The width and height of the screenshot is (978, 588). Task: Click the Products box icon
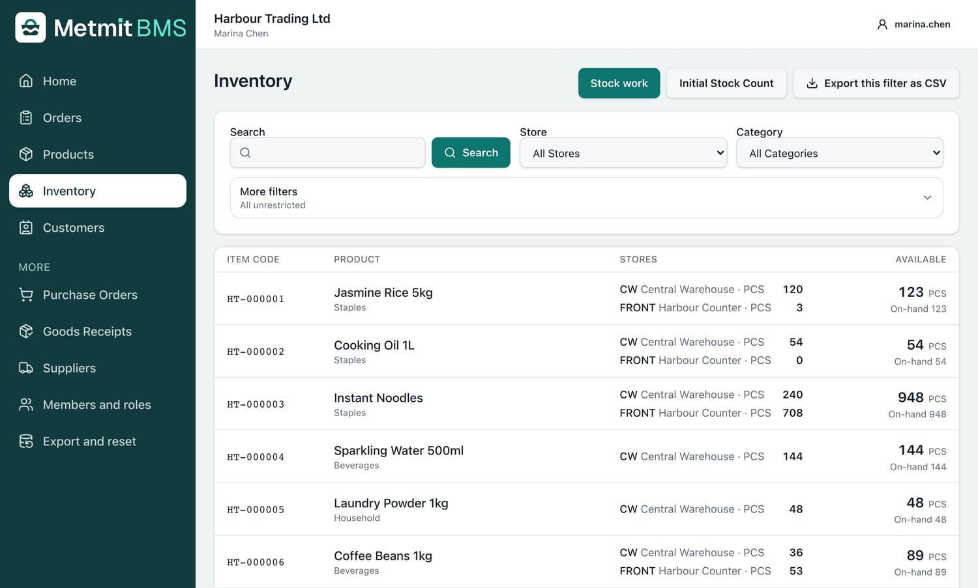[x=26, y=154]
